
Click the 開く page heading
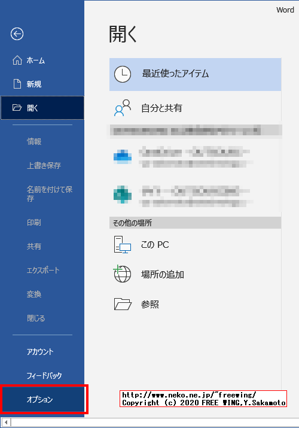[x=123, y=34]
